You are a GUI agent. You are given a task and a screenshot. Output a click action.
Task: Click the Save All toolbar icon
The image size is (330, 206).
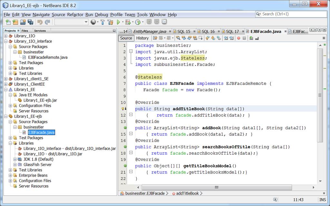point(30,22)
